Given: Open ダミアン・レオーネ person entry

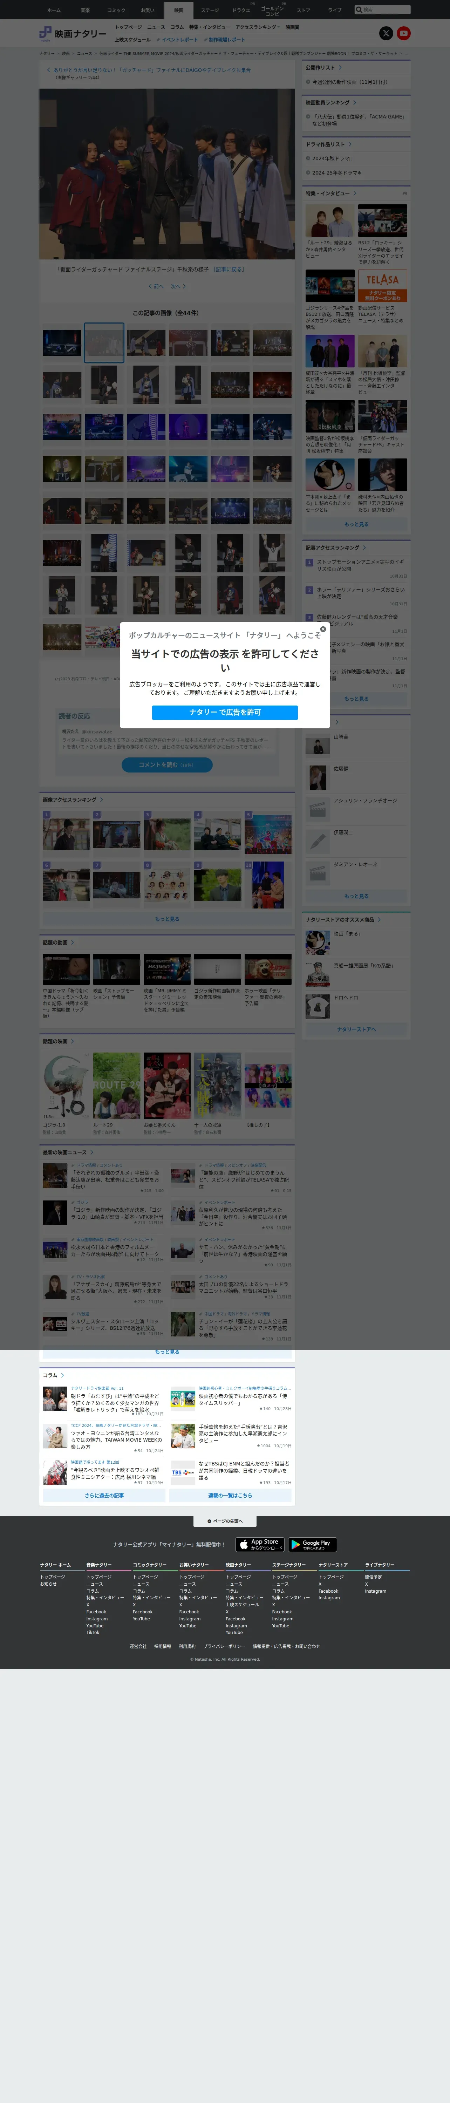Looking at the screenshot, I should (356, 873).
